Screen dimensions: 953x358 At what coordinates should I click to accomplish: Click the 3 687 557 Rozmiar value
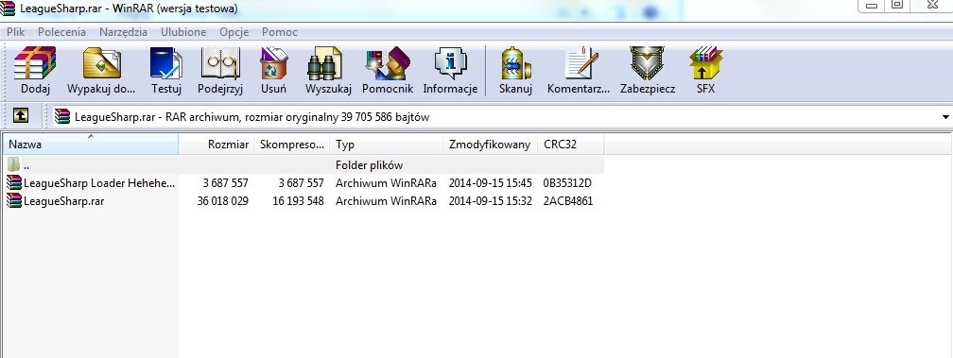pyautogui.click(x=225, y=182)
